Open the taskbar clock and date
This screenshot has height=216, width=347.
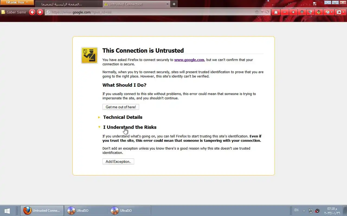pos(332,211)
